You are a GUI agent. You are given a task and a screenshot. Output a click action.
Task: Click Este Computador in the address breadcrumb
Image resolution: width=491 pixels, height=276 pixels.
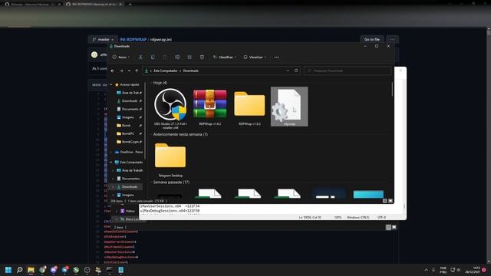pyautogui.click(x=166, y=71)
